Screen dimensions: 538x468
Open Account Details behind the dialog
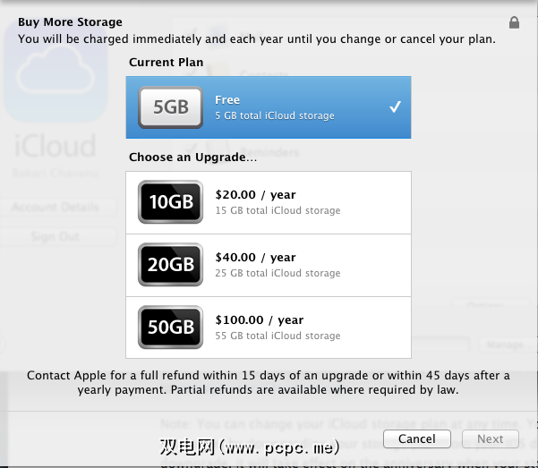pyautogui.click(x=57, y=208)
